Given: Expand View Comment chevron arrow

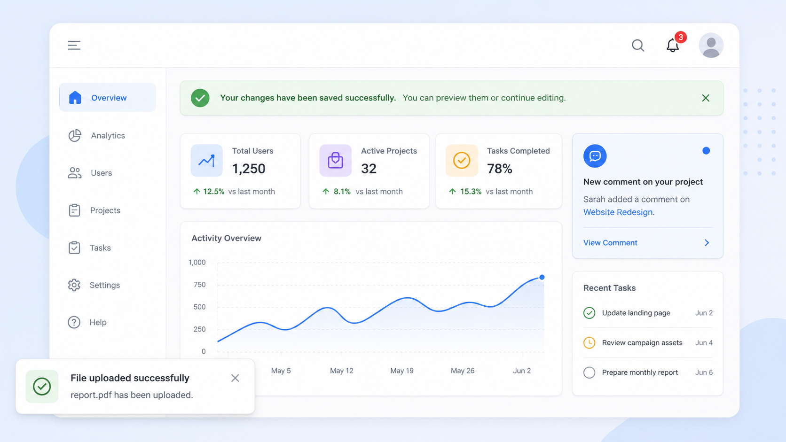Looking at the screenshot, I should [x=707, y=243].
